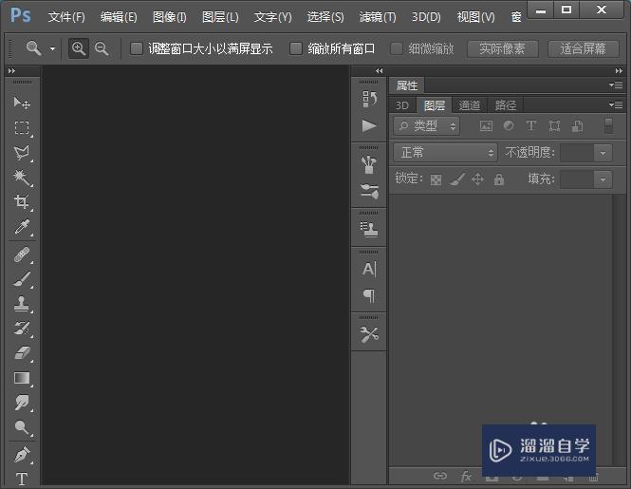Switch layer filtering on or off
The image size is (631, 489).
pyautogui.click(x=609, y=125)
